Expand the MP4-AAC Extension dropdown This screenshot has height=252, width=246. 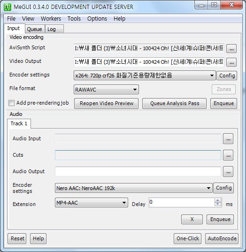pyautogui.click(x=92, y=203)
